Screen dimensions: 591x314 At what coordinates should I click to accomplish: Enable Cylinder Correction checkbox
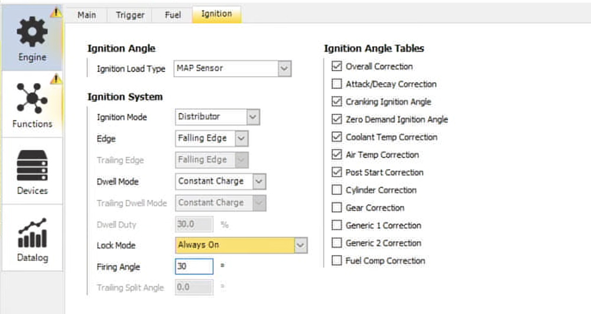pyautogui.click(x=337, y=190)
